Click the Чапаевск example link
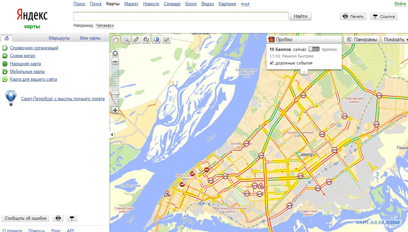408x232 pixels. pos(105,26)
